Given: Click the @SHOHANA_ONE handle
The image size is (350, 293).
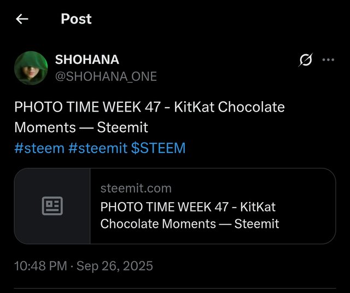Looking at the screenshot, I should coord(106,77).
